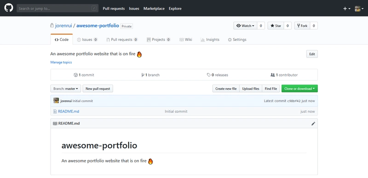
Task: Switch to the Issues repository tab
Action: tap(87, 40)
